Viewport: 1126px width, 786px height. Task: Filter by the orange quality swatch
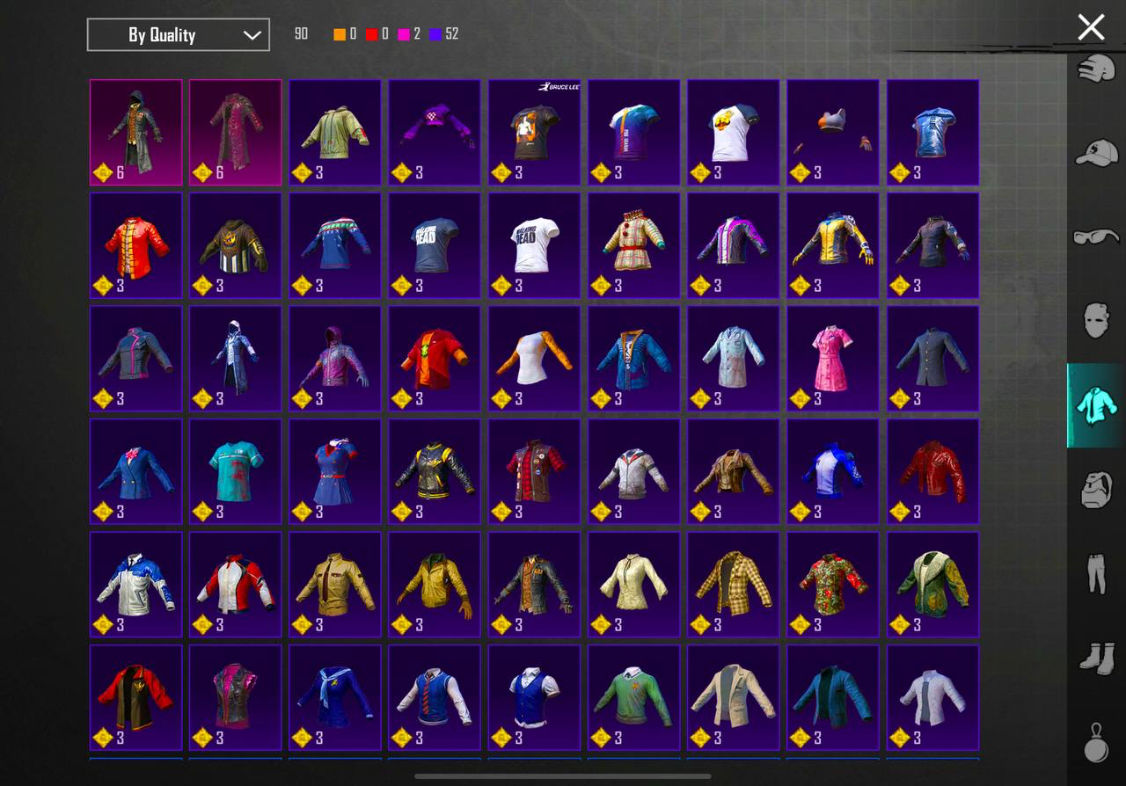point(340,34)
